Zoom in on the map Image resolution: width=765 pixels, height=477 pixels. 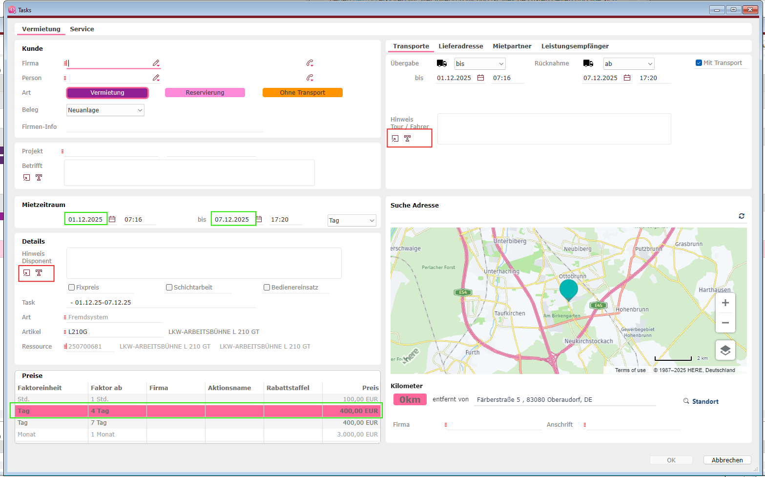click(x=725, y=303)
